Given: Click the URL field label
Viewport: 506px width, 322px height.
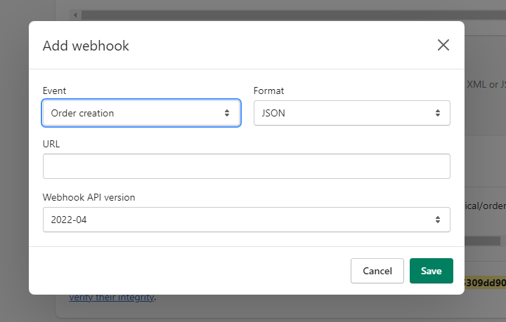Looking at the screenshot, I should (x=51, y=144).
